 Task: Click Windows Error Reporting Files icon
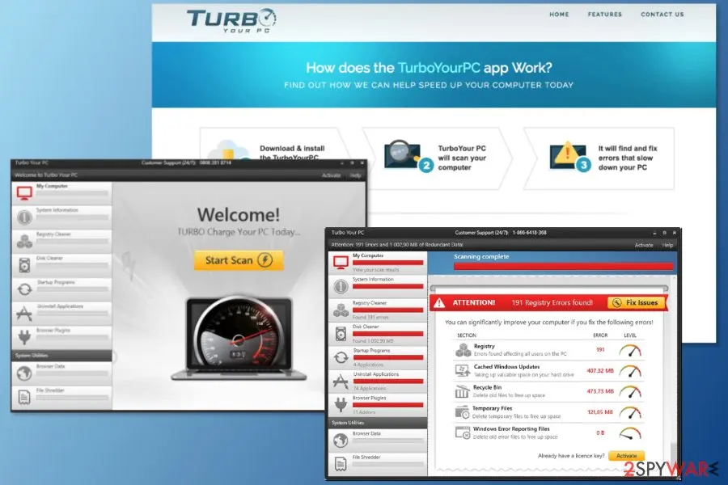(x=463, y=432)
